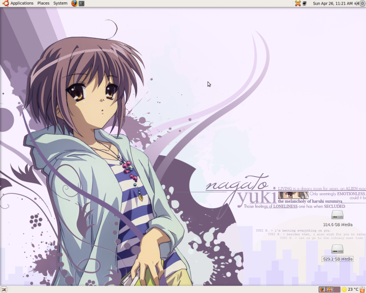This screenshot has height=293, width=366.
Task: Open the date and time calendar
Action: click(x=333, y=4)
